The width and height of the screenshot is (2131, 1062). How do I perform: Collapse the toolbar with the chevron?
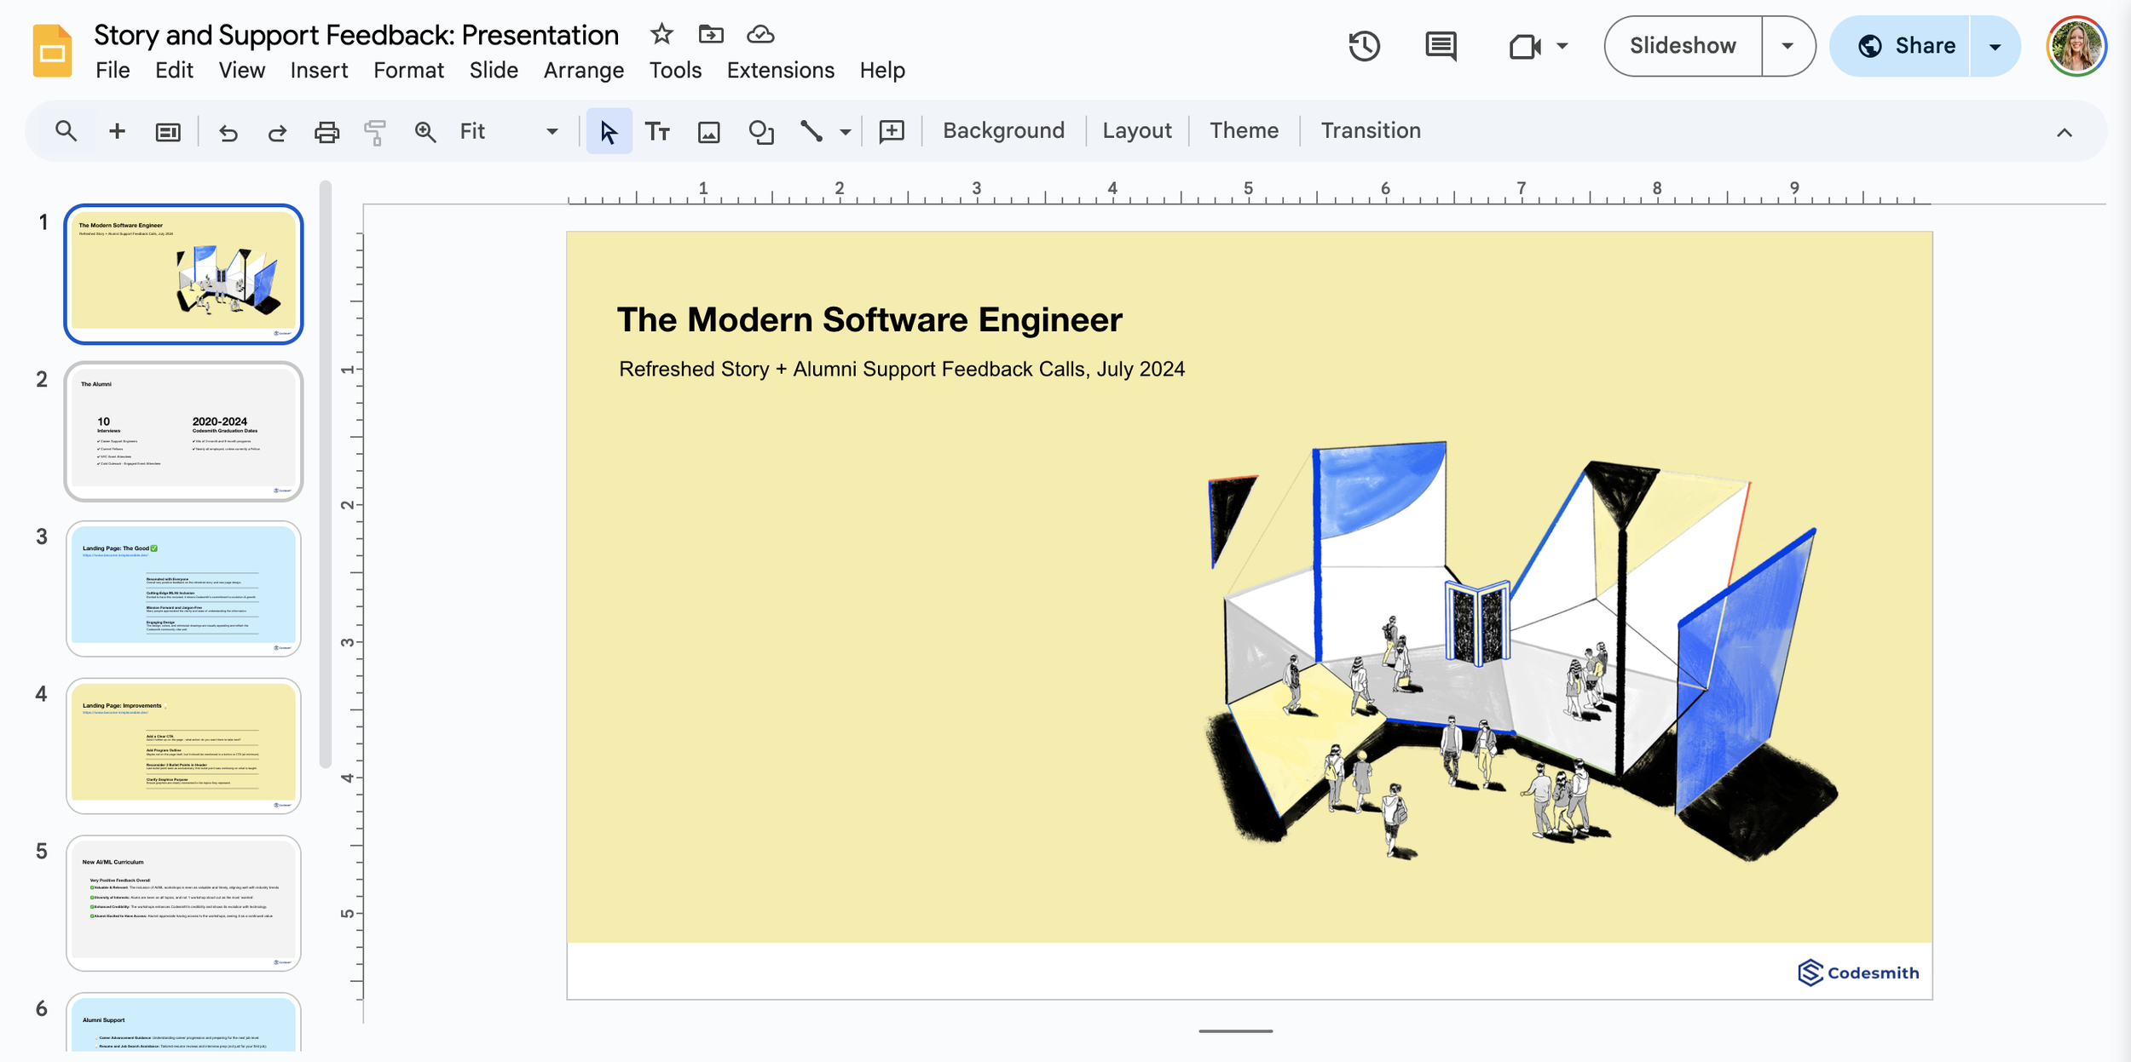[2064, 132]
